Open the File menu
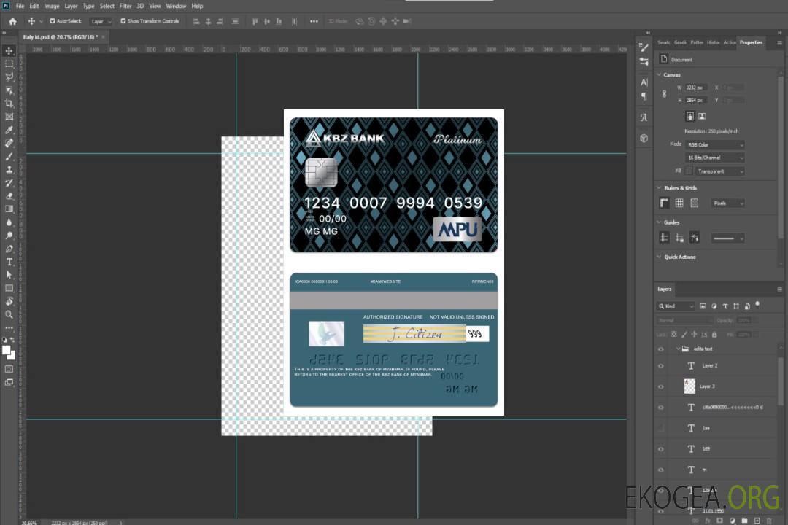This screenshot has height=525, width=788. [20, 6]
